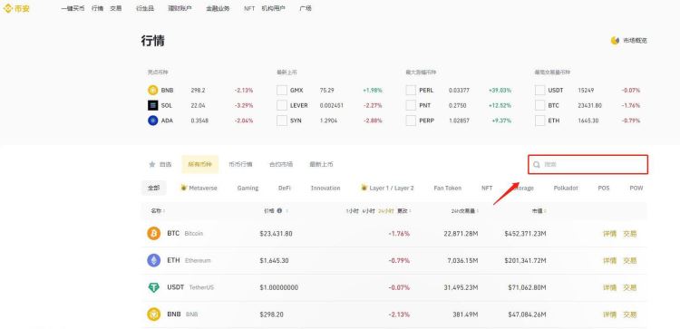Click the orange Bitcoin icon in table
Viewport: 680px width, 329px height.
(x=153, y=233)
